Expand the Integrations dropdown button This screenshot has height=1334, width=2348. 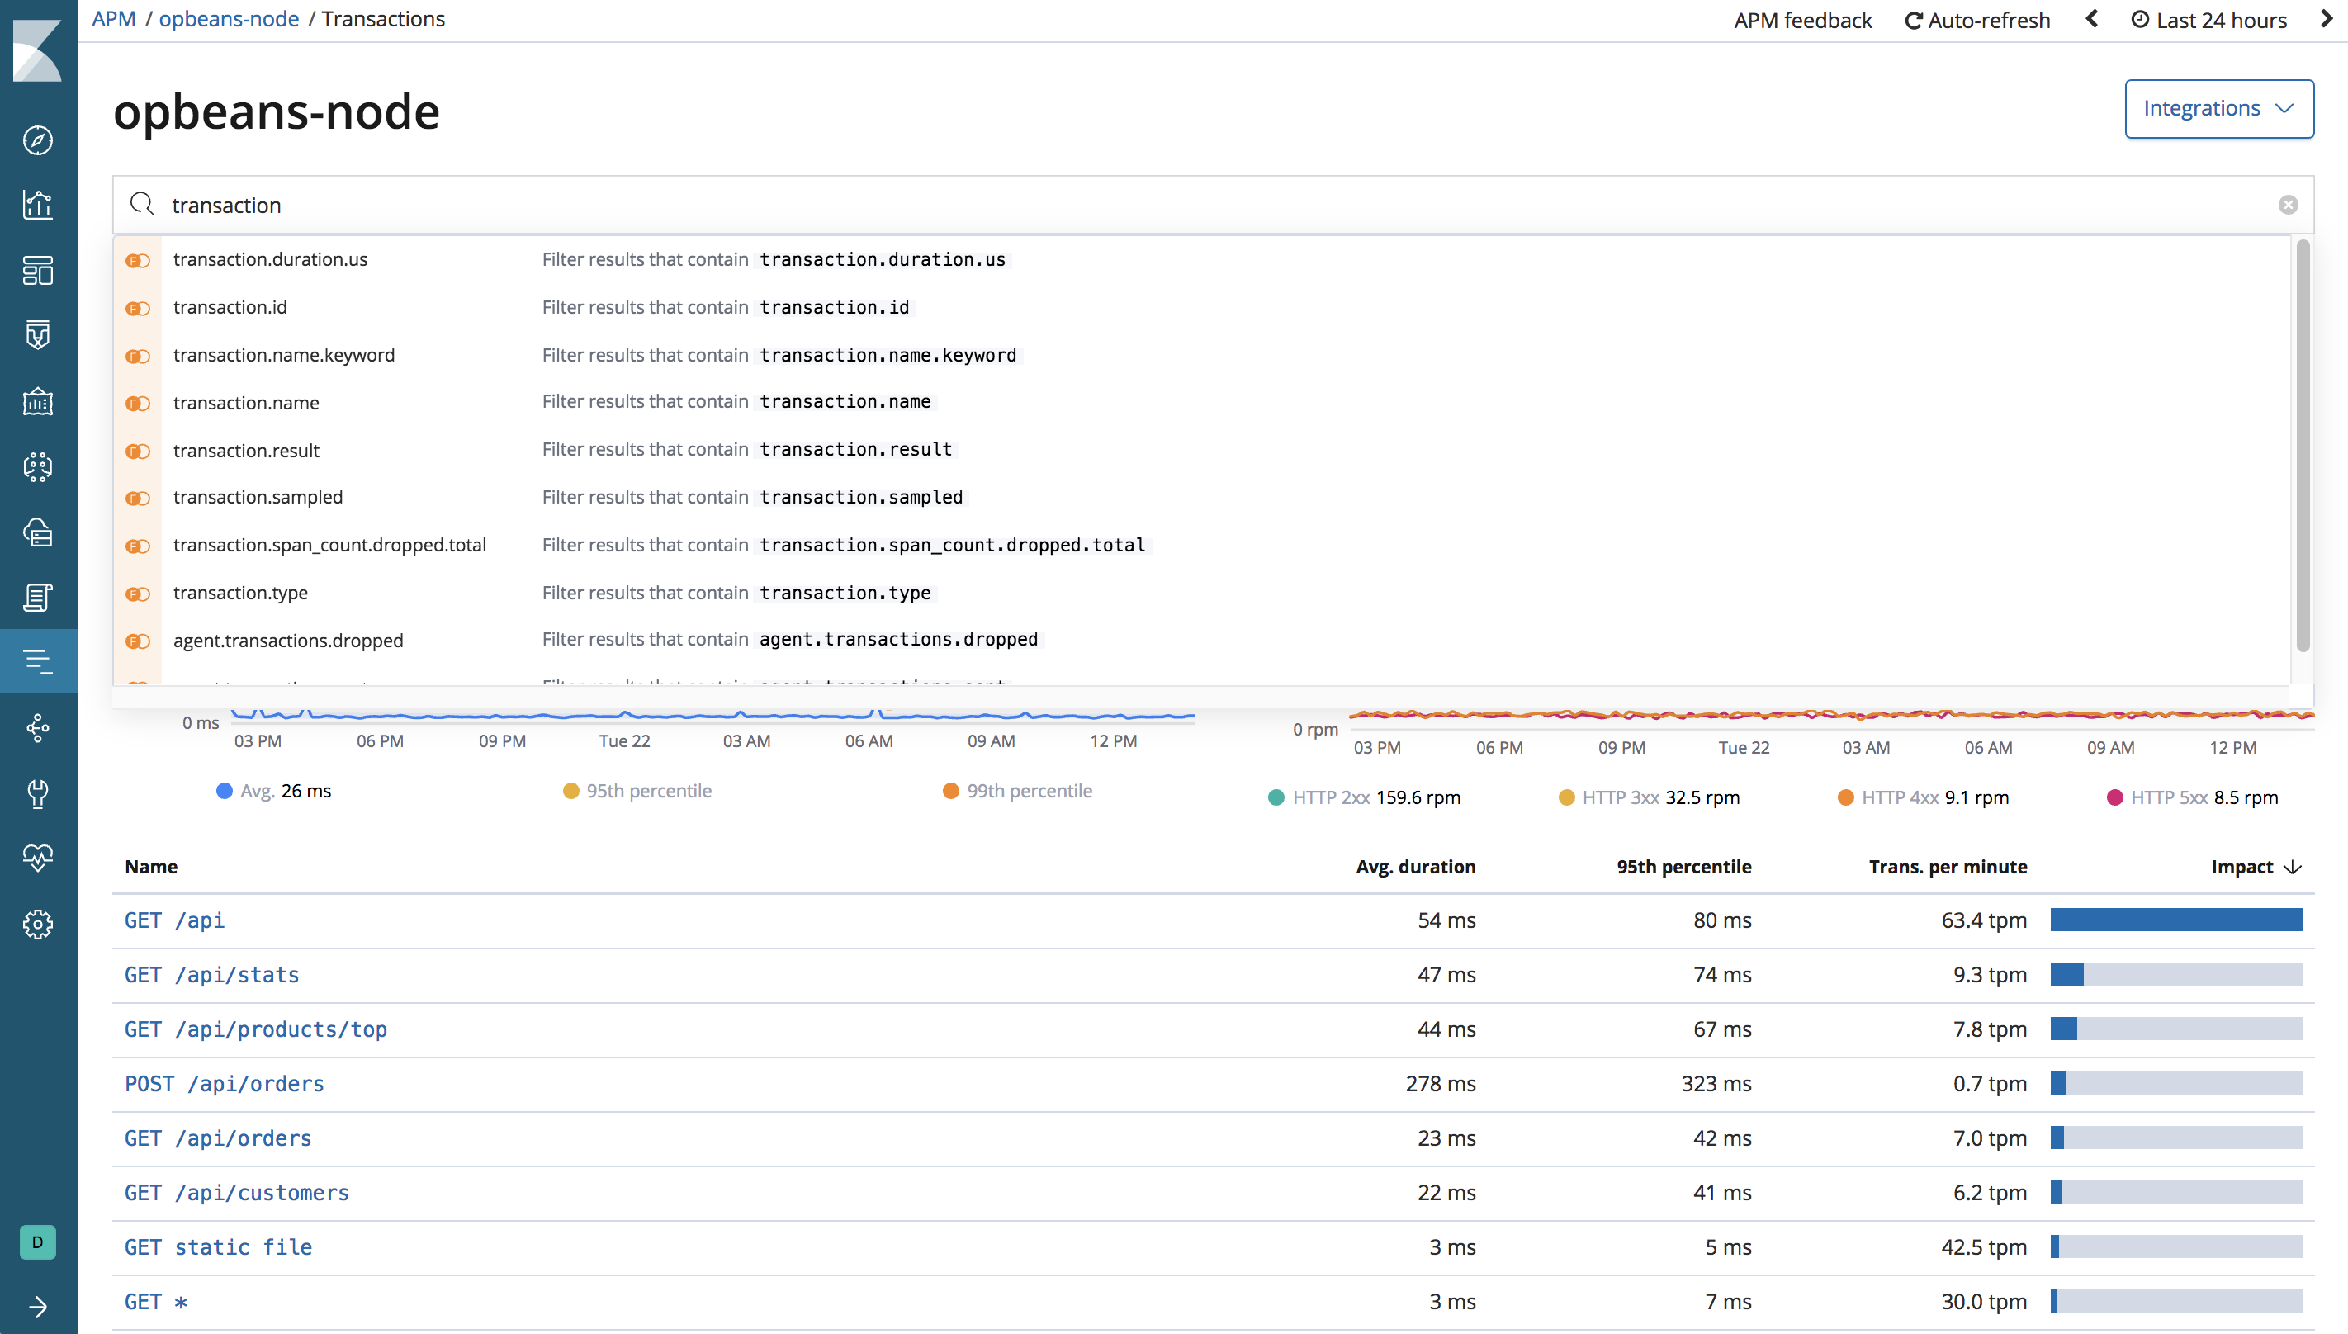pos(2218,108)
